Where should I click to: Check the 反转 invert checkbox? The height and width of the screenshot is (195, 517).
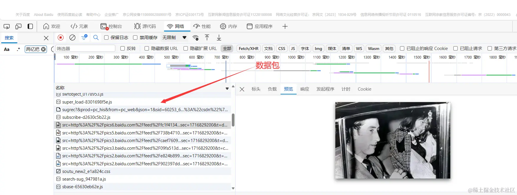click(122, 49)
